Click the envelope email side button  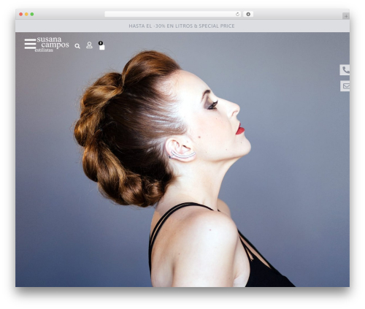coord(345,86)
